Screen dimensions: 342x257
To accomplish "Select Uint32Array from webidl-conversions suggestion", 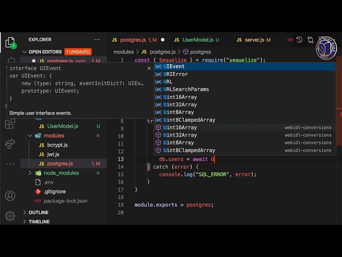I will [245, 135].
